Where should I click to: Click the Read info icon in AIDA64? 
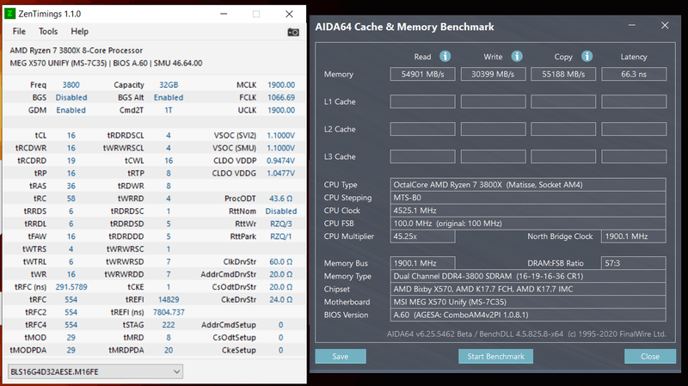pyautogui.click(x=445, y=56)
